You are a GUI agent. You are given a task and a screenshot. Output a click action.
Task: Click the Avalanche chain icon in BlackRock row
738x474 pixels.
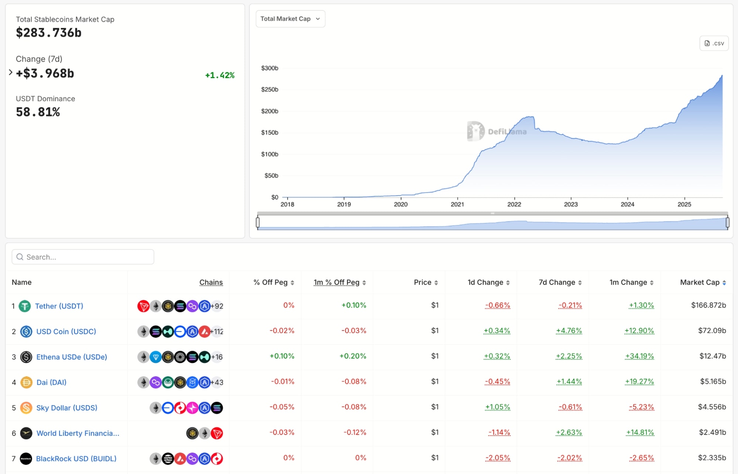pos(180,459)
